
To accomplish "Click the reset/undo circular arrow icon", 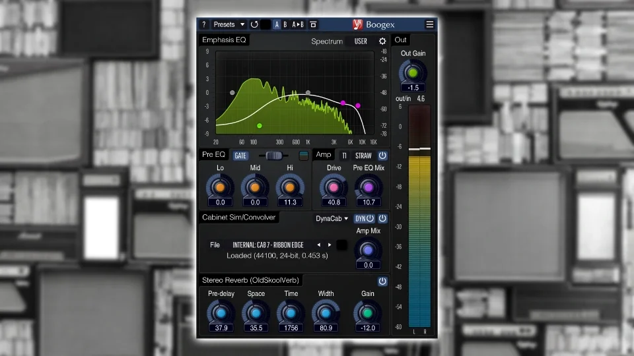I will (254, 24).
